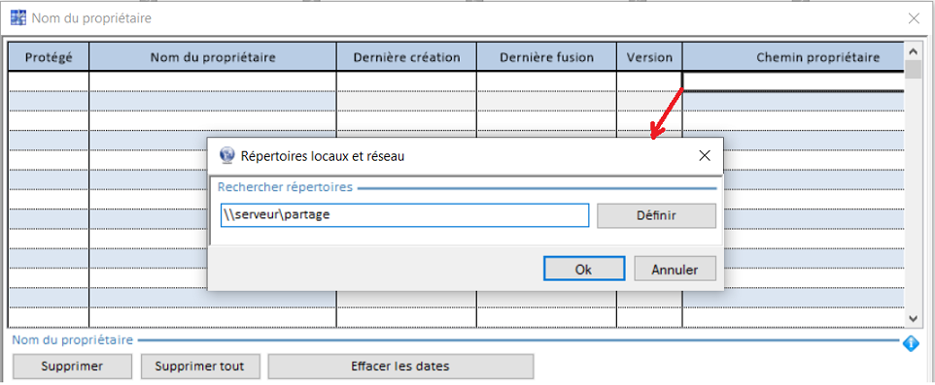The image size is (935, 385).
Task: Click the blue info icon near Nom du propriétaire
Action: [x=911, y=343]
